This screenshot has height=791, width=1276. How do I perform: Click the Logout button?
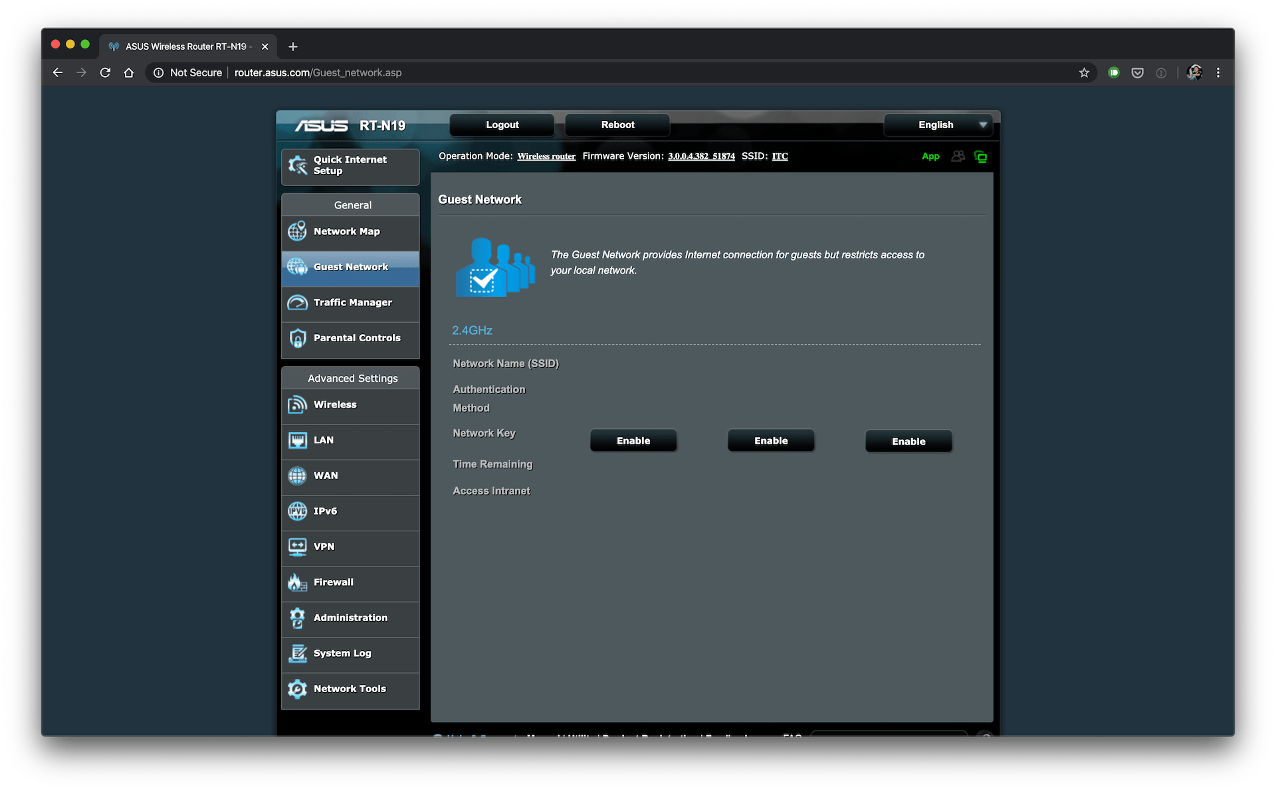coord(502,125)
